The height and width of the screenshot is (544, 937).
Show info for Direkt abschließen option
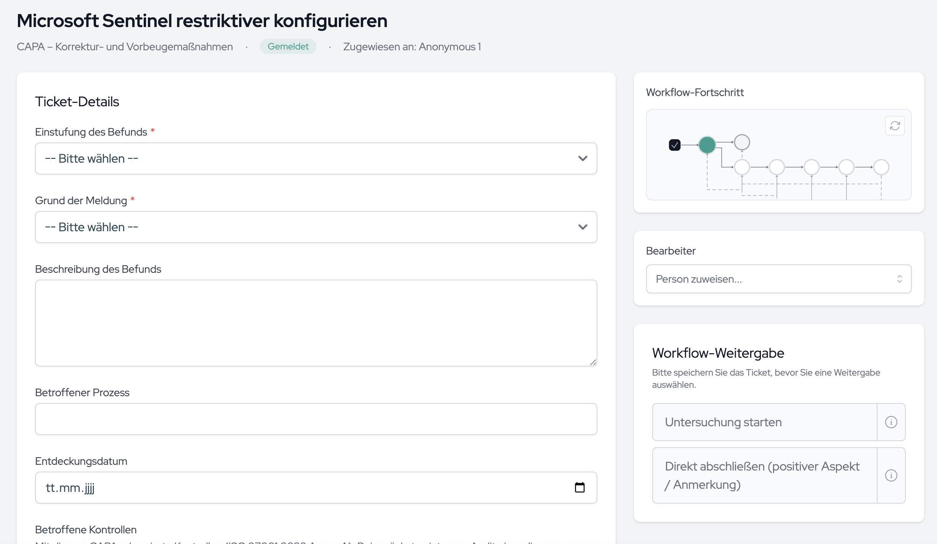[891, 475]
